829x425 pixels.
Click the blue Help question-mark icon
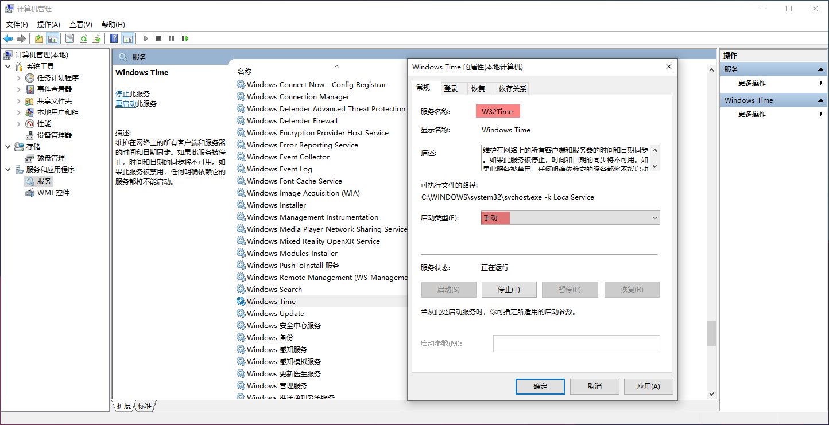(x=114, y=38)
